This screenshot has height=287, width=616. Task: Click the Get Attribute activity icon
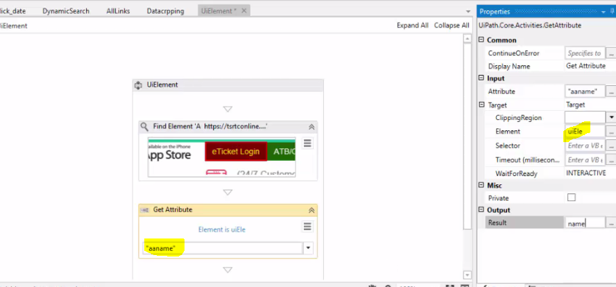tap(144, 210)
